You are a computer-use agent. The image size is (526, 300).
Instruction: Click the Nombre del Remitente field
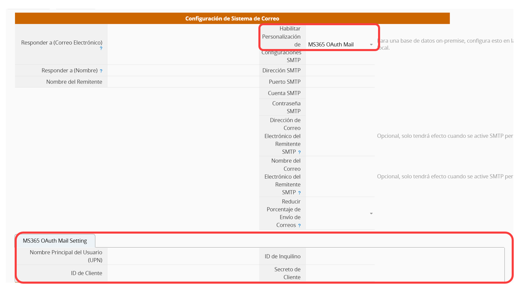click(x=183, y=82)
